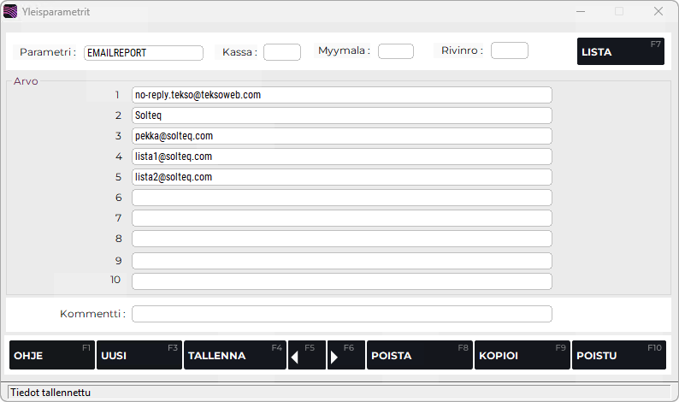Image resolution: width=679 pixels, height=402 pixels.
Task: Click the 'Tiedot tallennettu' status bar text
Action: click(x=50, y=393)
